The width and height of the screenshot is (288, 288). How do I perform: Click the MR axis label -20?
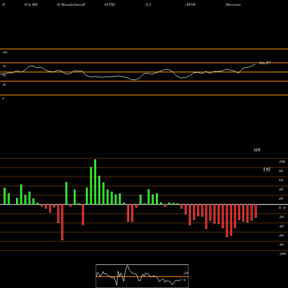281,217
